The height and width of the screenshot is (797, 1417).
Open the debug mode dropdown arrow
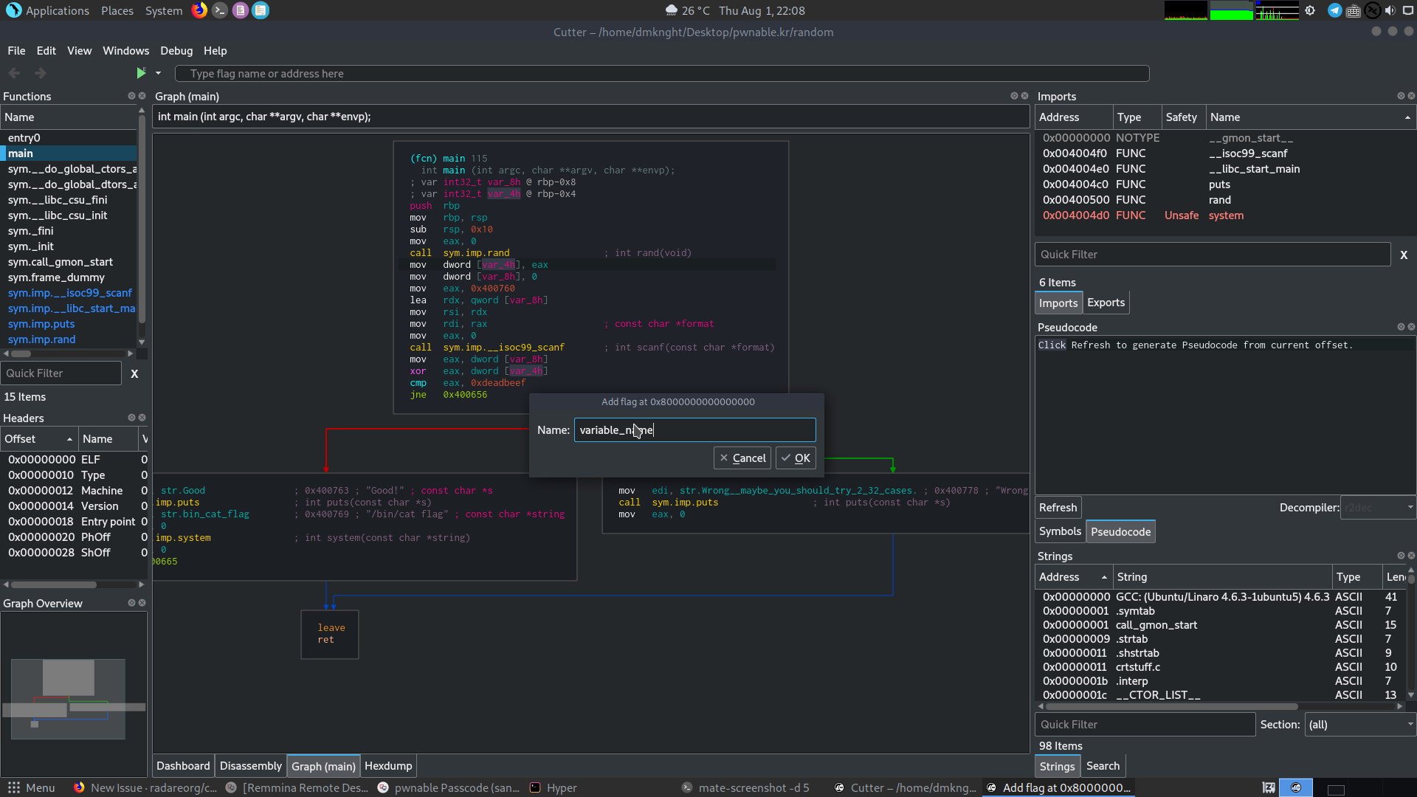tap(158, 73)
